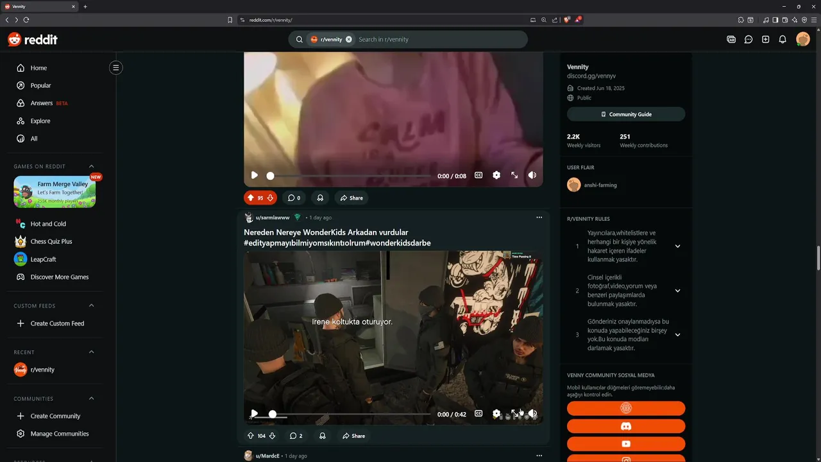Play the 0:42 WonderKids video

[255, 414]
